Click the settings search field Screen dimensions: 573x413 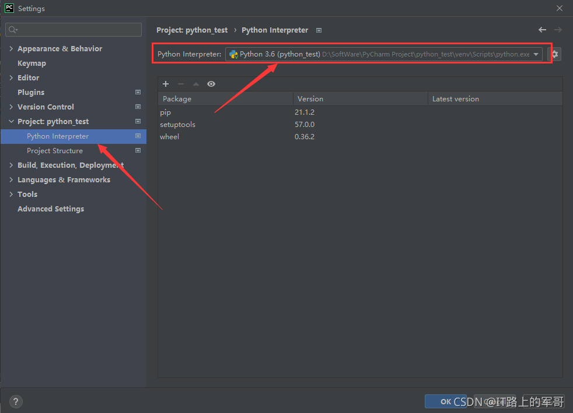(x=74, y=30)
